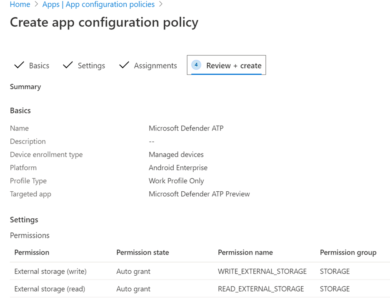390x299 pixels.
Task: Click the step 4 circle icon
Action: pyautogui.click(x=196, y=65)
